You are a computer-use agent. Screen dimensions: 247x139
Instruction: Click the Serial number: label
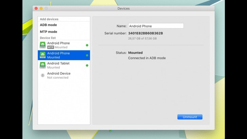point(115,33)
